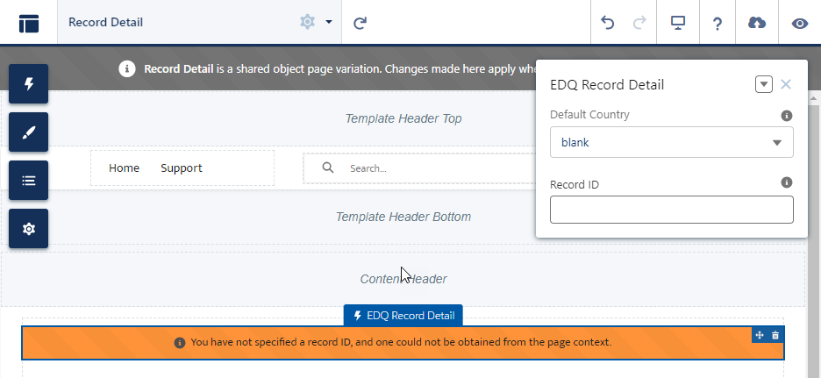Undo the last change

(x=607, y=23)
